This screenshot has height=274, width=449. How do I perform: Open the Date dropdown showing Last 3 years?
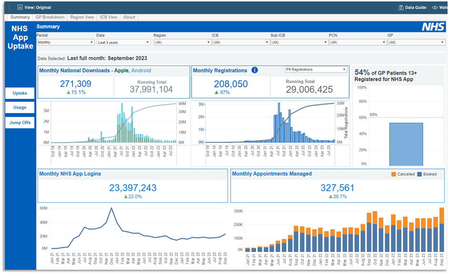coord(124,42)
